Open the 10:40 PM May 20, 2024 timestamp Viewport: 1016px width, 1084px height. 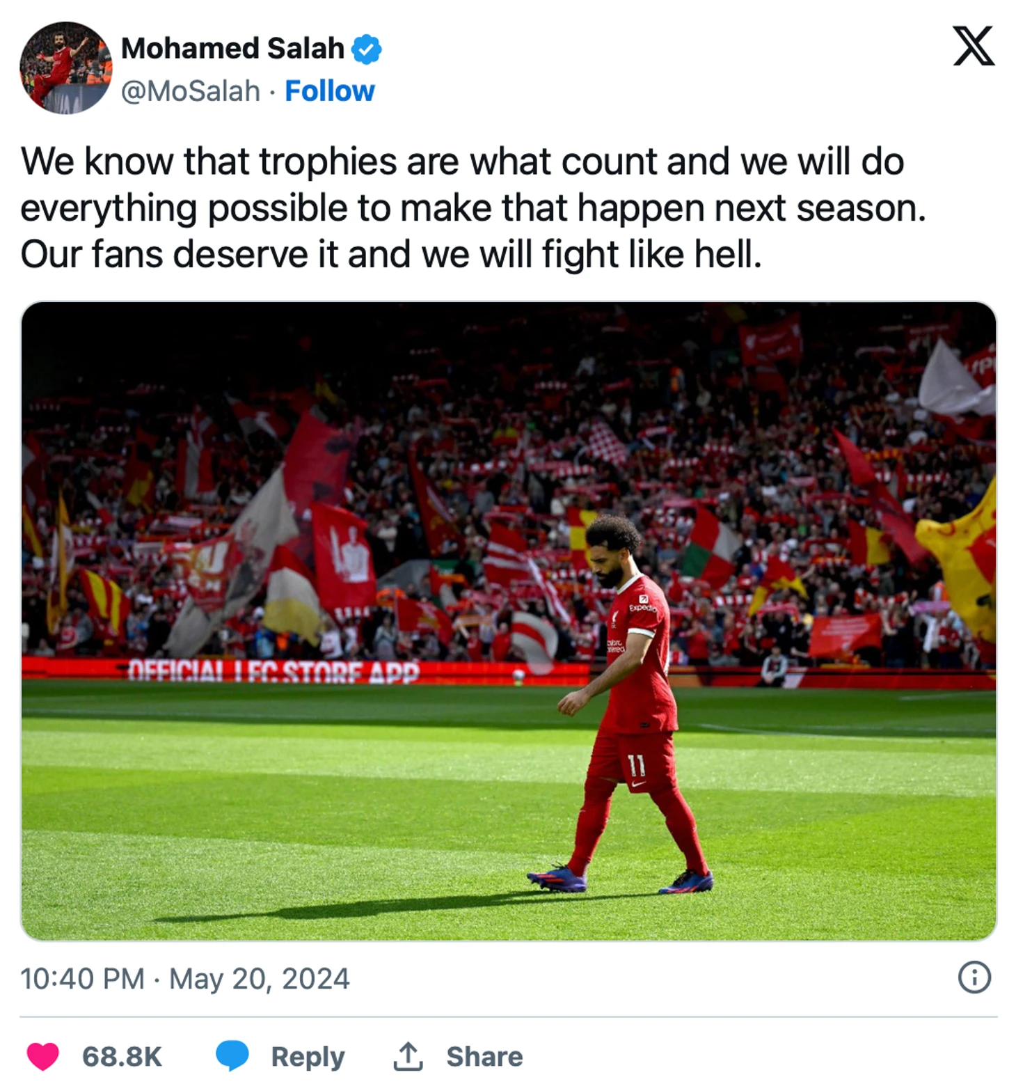point(185,978)
